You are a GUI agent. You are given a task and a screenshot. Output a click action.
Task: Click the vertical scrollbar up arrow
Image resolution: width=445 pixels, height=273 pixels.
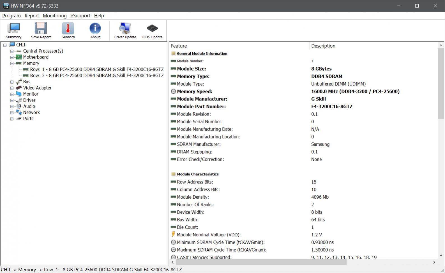441,45
